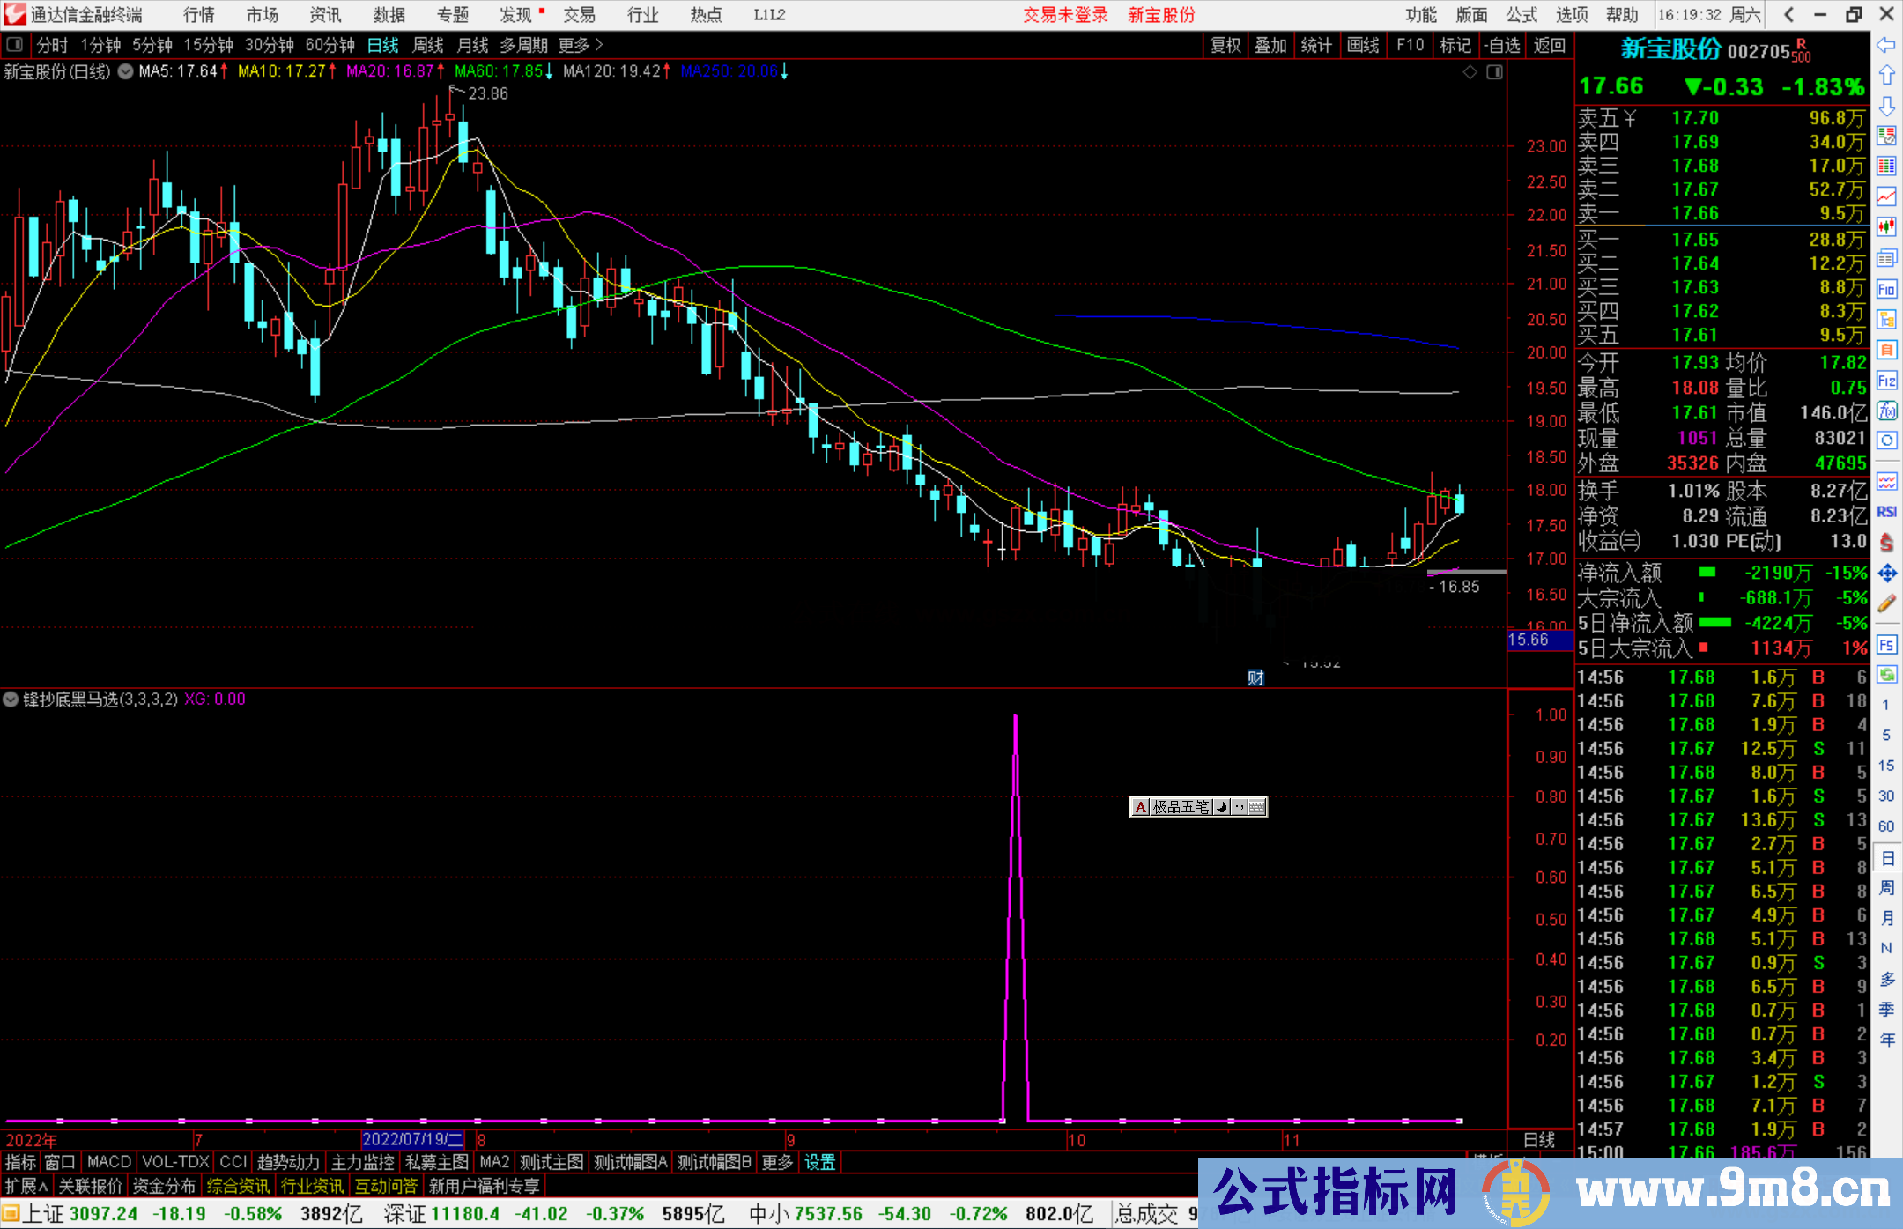1903x1229 pixels.
Task: Click the candlestick chart sidebar icon
Action: [1886, 227]
